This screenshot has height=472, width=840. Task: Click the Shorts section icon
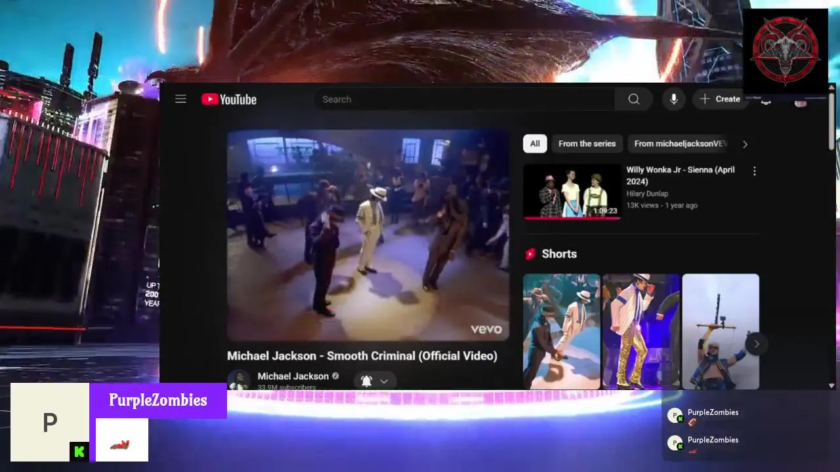point(530,254)
